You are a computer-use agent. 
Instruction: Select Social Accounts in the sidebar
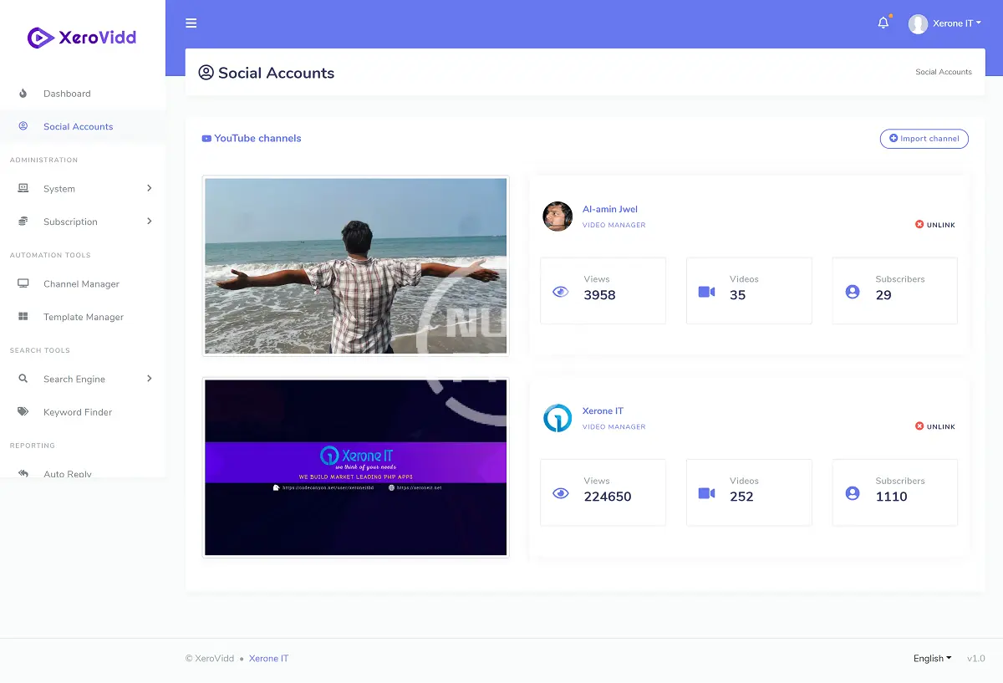78,127
